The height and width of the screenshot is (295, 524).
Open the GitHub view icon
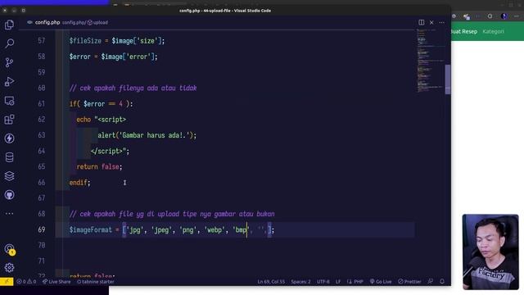point(9,195)
